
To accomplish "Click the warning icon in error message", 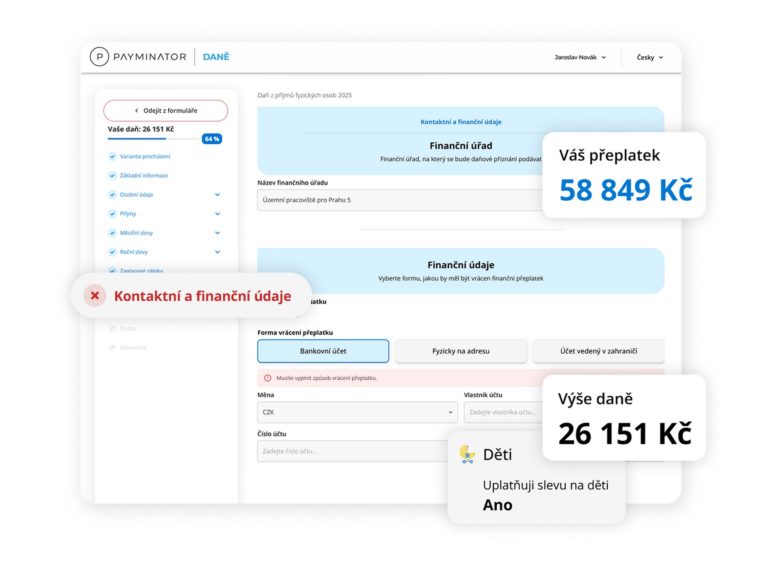I will (268, 378).
